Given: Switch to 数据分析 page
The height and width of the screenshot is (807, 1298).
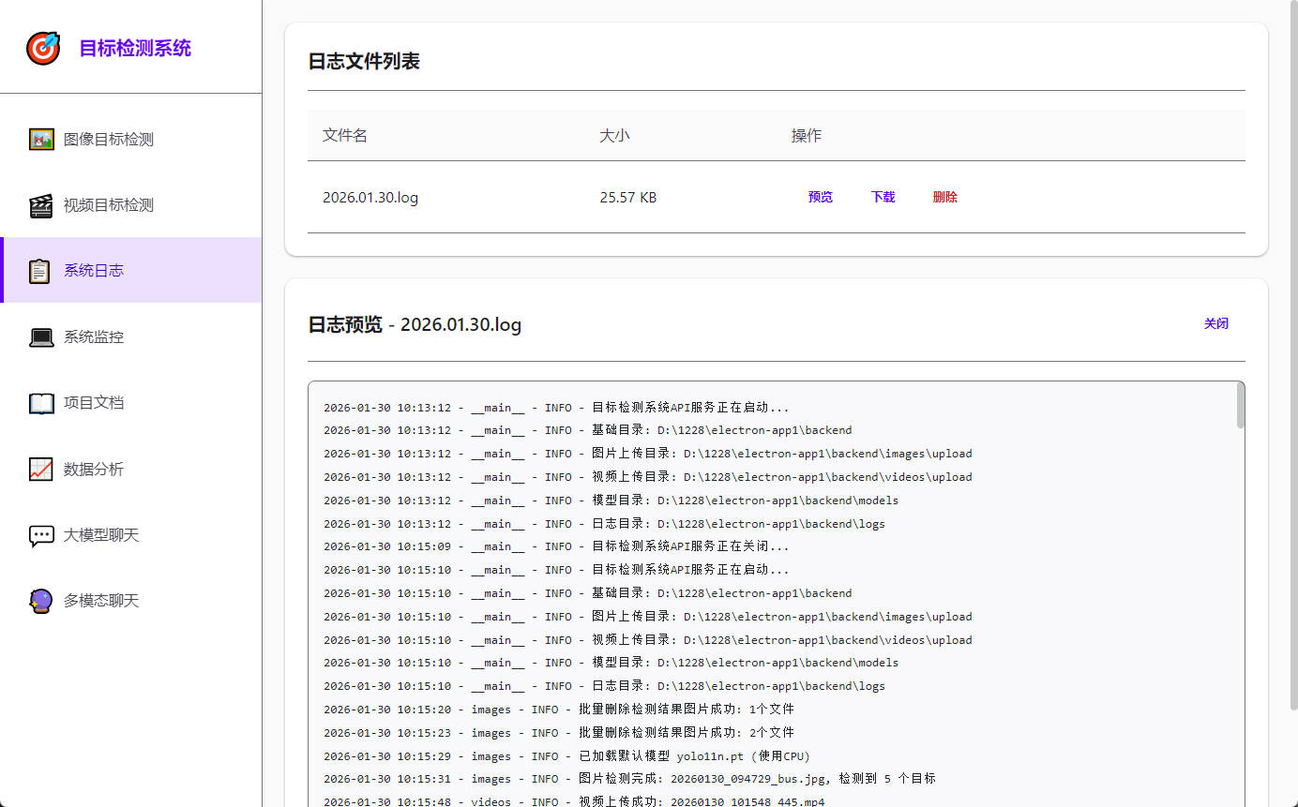Looking at the screenshot, I should 130,469.
